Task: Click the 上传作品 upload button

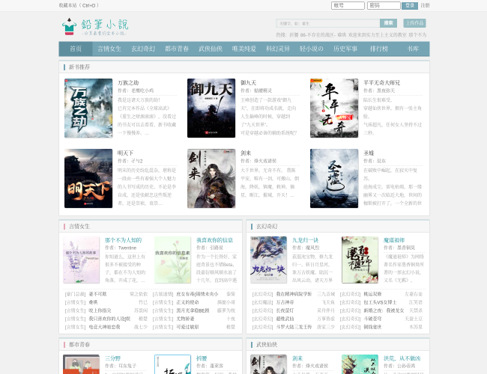Action: pyautogui.click(x=414, y=23)
